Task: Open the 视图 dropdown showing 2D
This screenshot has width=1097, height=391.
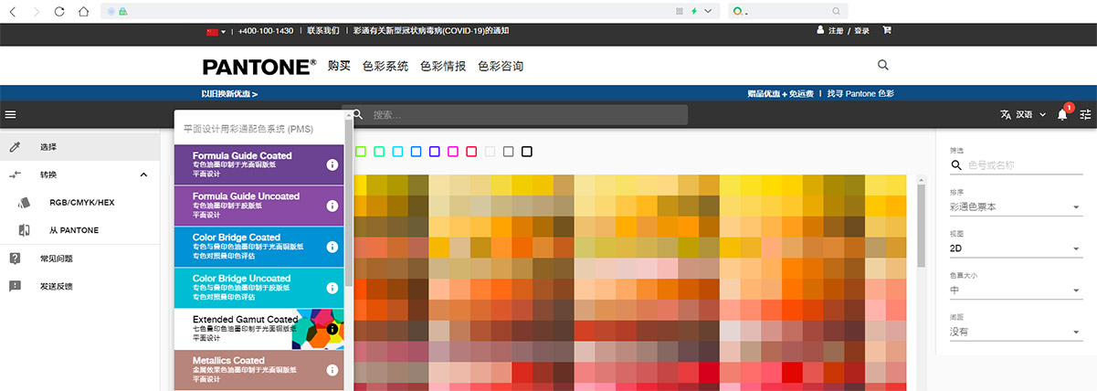Action: pos(1016,248)
